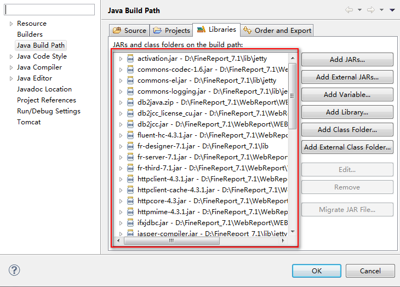Expand the commons-el.jar entry

click(x=121, y=81)
